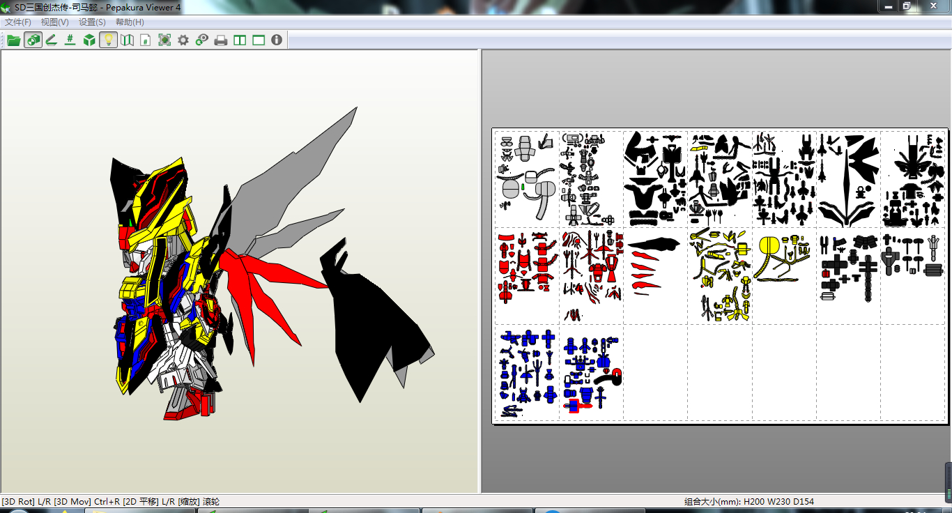Viewport: 952px width, 513px height.
Task: Open the 视图(V) menu
Action: pyautogui.click(x=55, y=22)
